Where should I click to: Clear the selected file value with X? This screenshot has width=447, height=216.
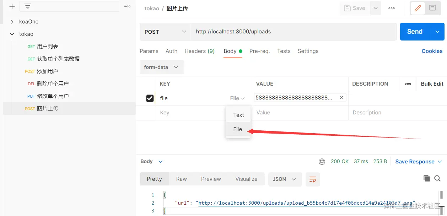click(x=341, y=98)
